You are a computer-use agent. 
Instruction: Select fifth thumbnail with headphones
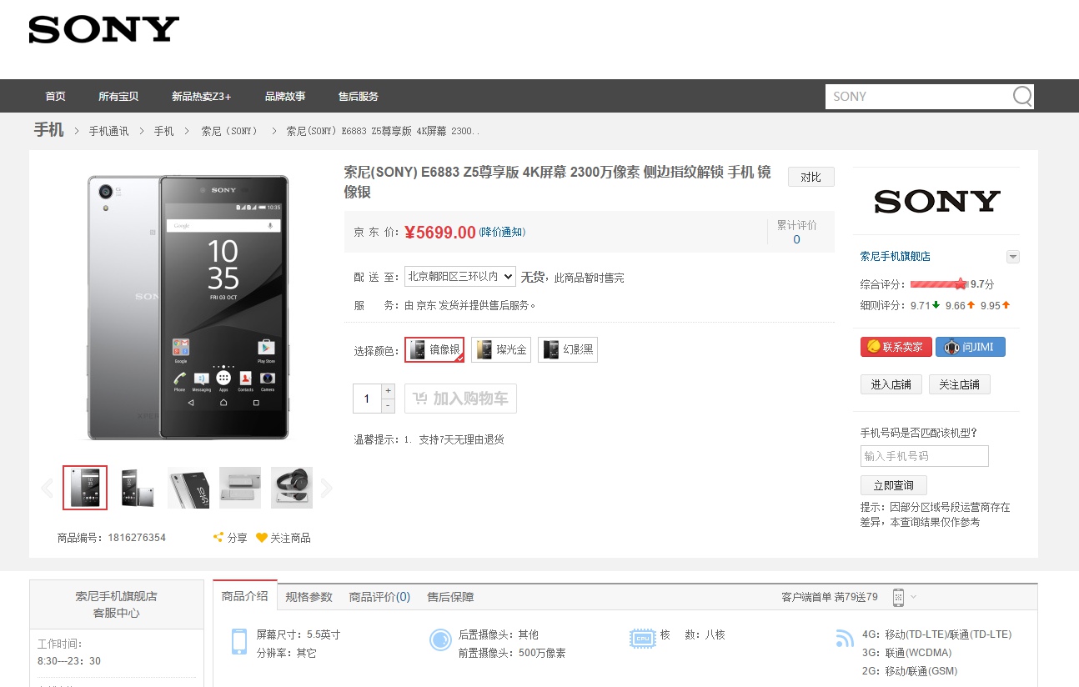(x=292, y=488)
